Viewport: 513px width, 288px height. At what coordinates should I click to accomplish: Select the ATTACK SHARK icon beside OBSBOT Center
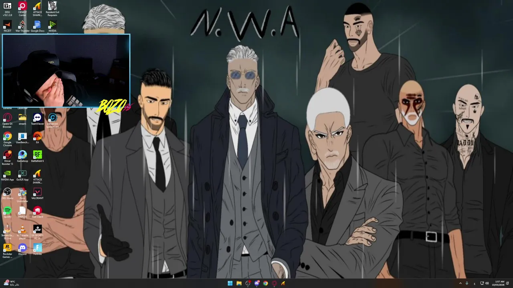[37, 9]
